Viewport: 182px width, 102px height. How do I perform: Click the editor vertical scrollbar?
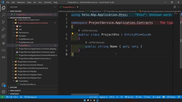pyautogui.click(x=181, y=41)
